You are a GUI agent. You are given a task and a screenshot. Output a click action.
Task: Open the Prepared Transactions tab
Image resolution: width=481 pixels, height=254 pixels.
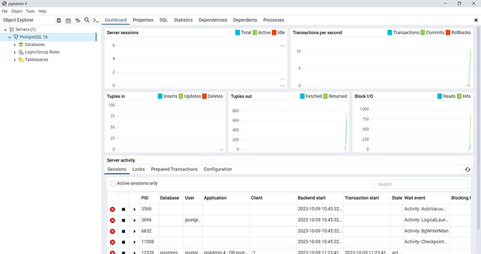[174, 170]
